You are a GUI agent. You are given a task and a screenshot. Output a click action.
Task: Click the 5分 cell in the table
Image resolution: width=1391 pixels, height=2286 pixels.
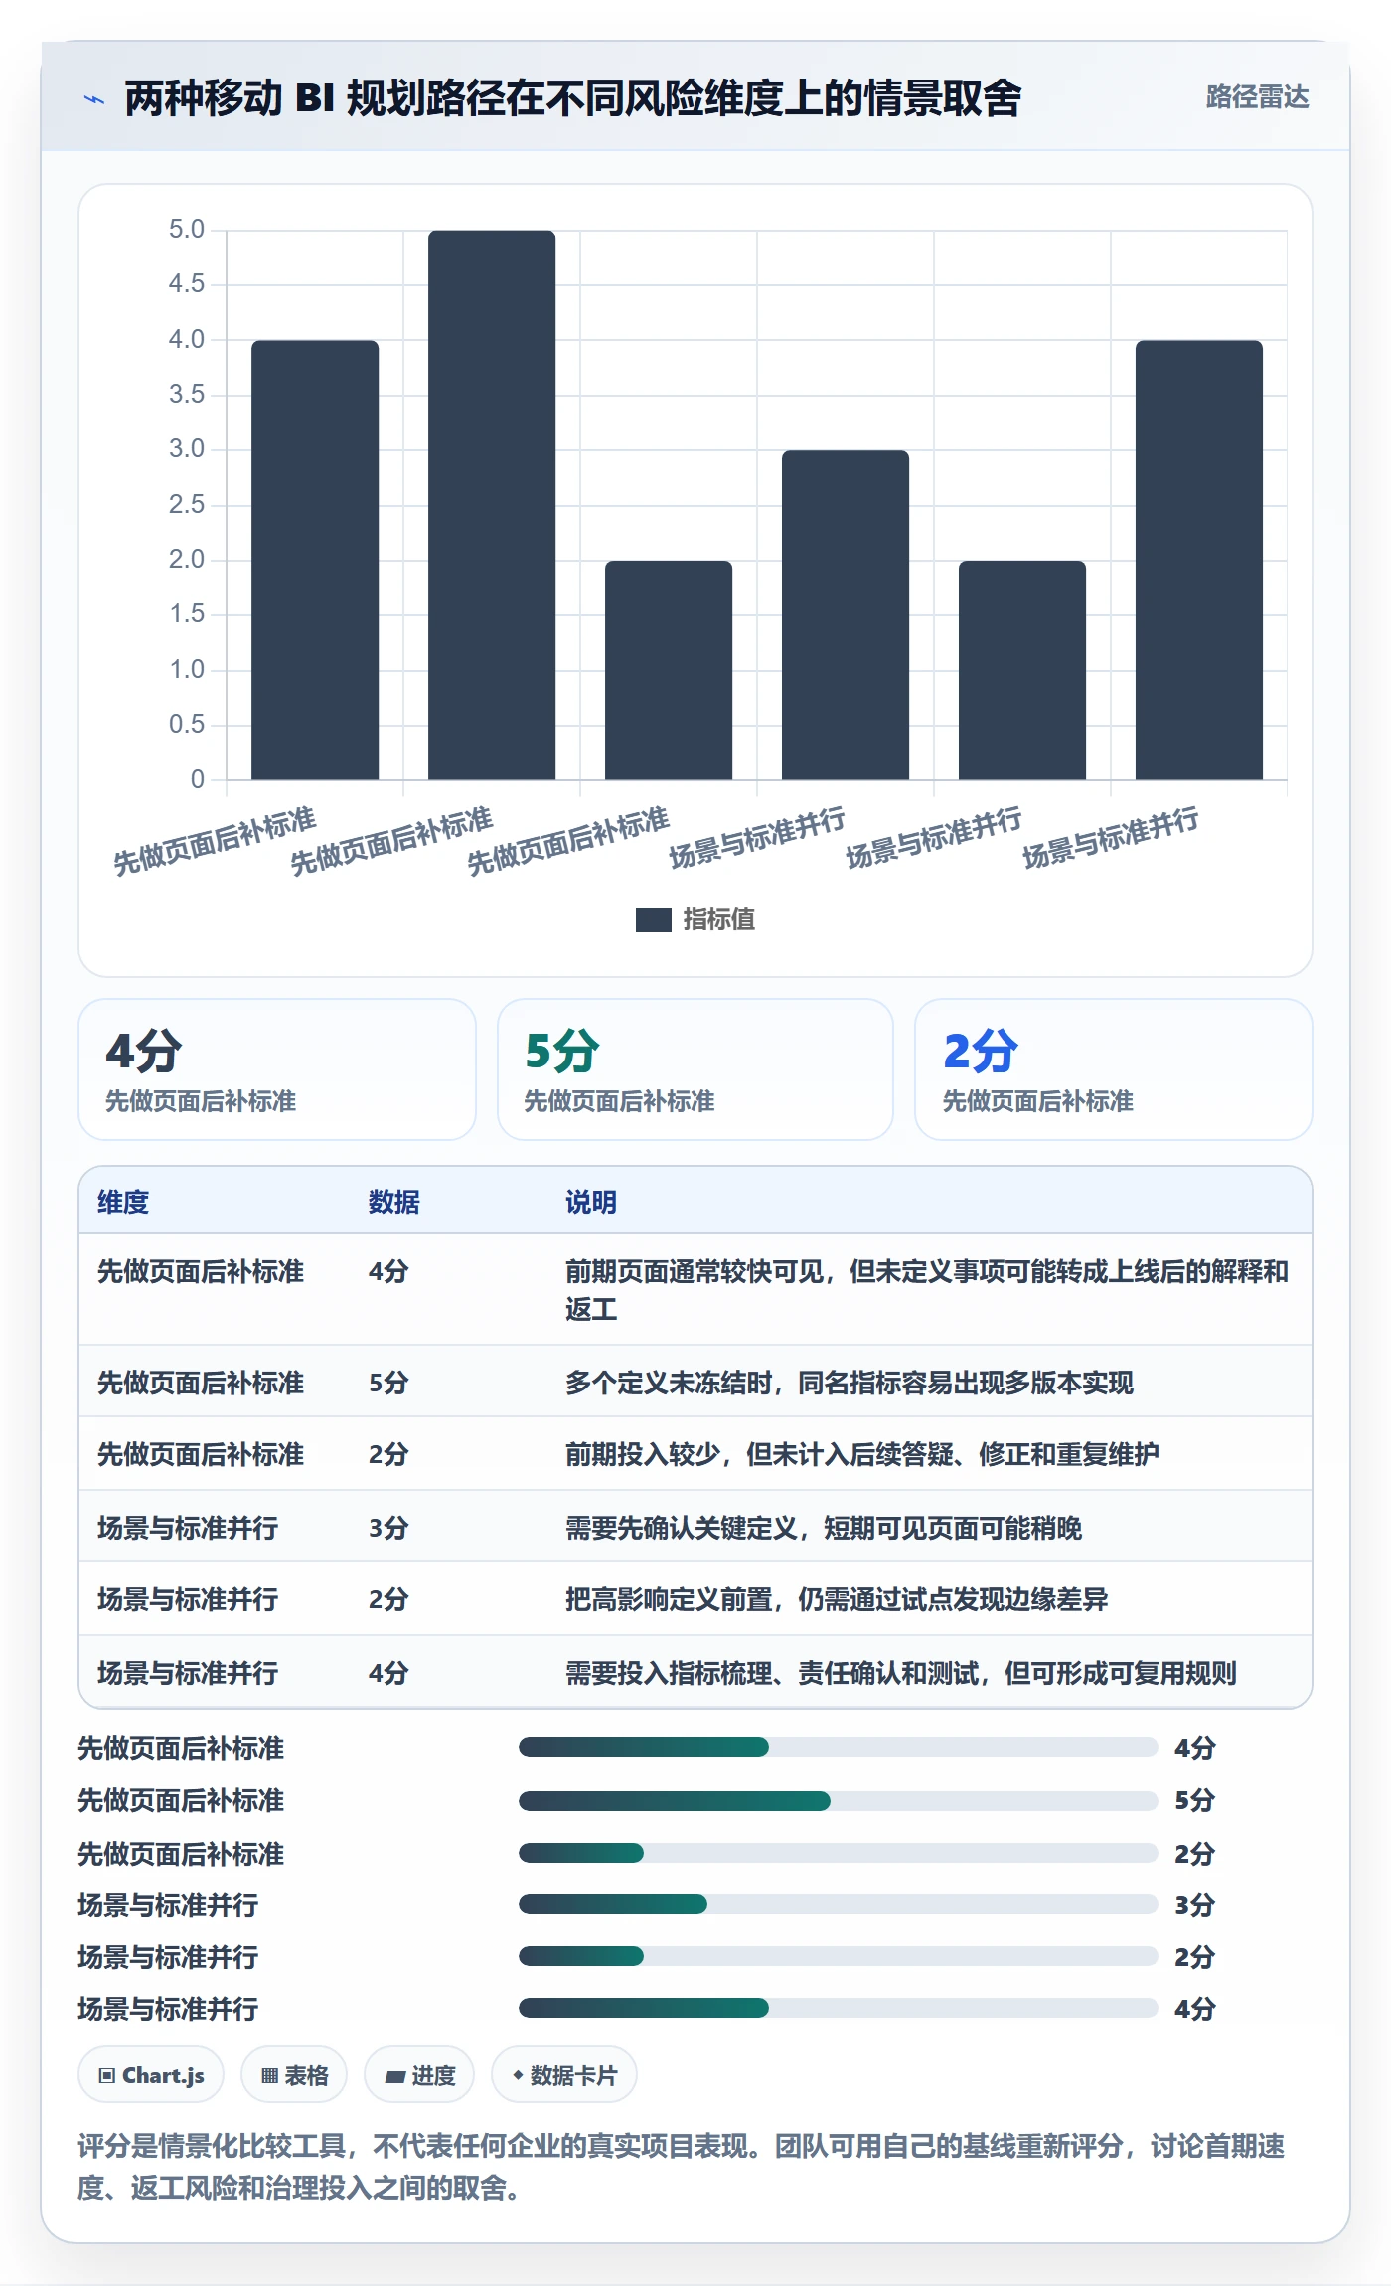pos(388,1383)
